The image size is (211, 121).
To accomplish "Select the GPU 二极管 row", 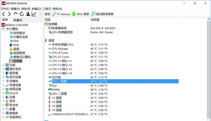I will pyautogui.click(x=114, y=94).
